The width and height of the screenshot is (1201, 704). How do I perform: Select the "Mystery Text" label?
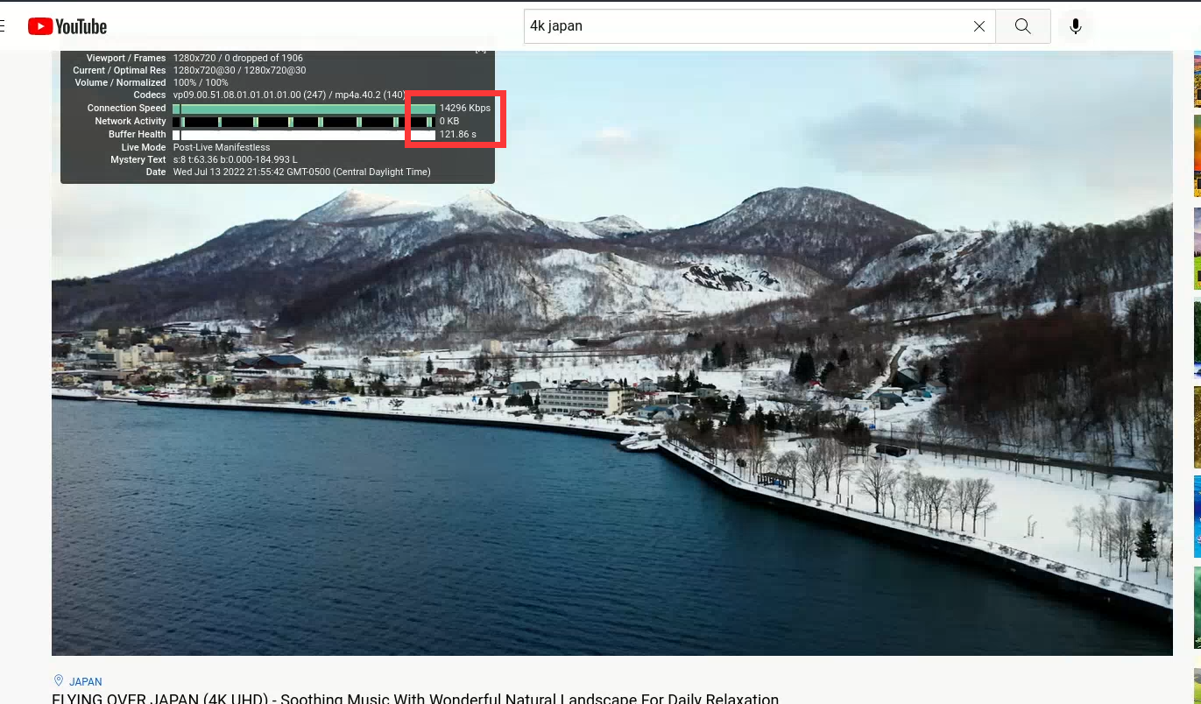point(138,159)
